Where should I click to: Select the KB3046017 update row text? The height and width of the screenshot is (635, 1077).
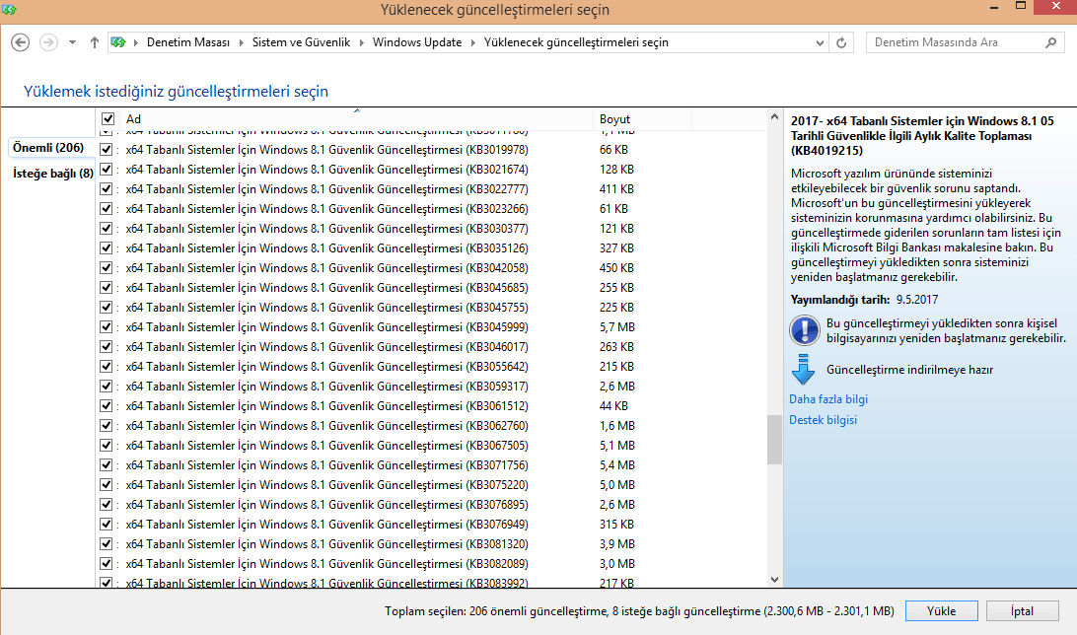(327, 347)
